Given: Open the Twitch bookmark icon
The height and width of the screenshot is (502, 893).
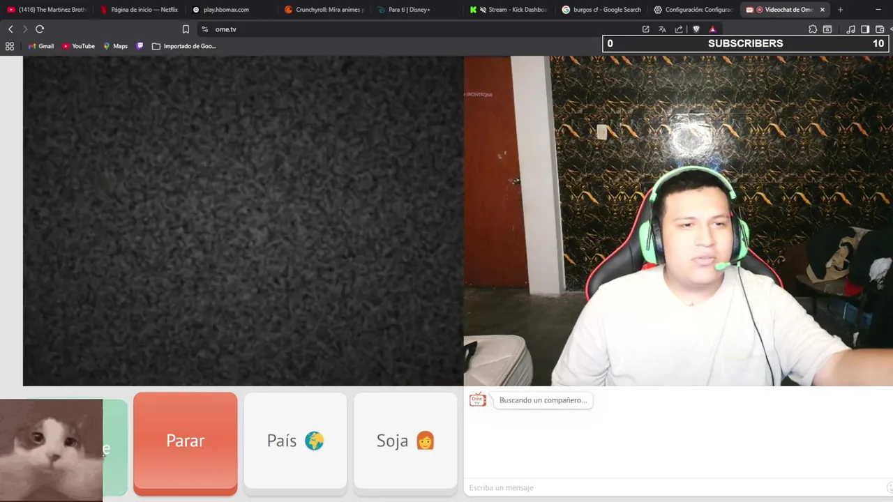Looking at the screenshot, I should pos(140,46).
